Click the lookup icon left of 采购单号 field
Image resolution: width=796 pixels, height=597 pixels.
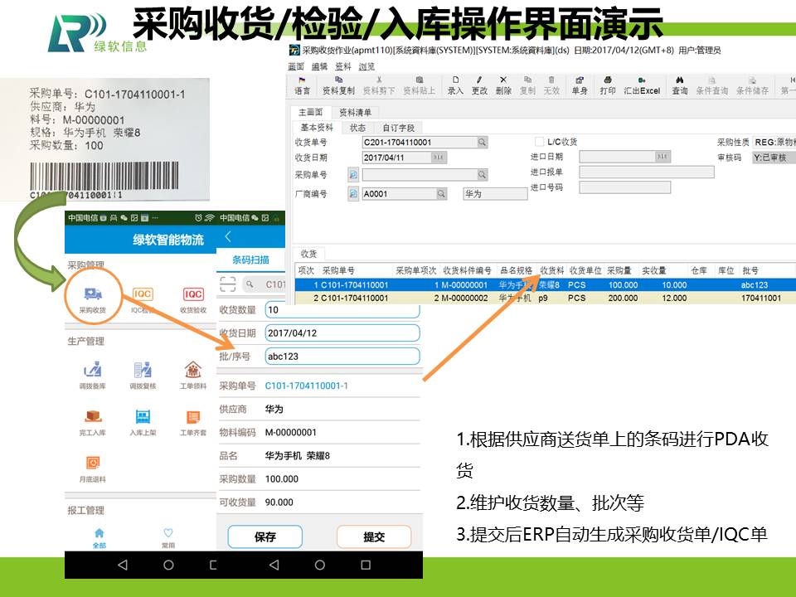pos(353,175)
